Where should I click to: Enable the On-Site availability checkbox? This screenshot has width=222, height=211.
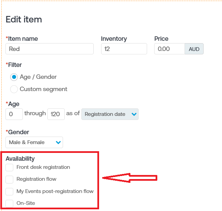coord(9,204)
